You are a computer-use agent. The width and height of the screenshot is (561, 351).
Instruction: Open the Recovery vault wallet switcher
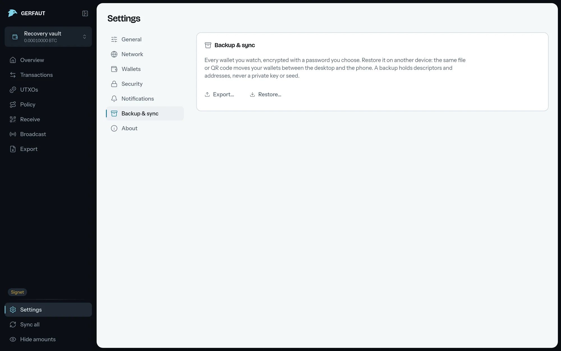click(x=48, y=37)
